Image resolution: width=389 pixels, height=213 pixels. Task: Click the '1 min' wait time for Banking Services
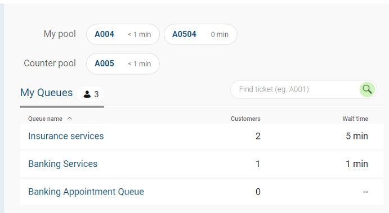(357, 164)
